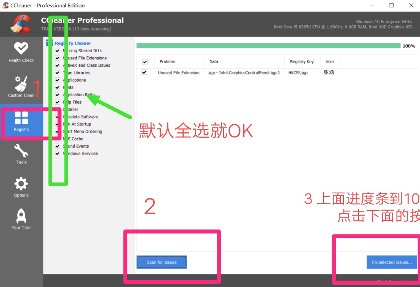Minimize the CCleaner window
The image size is (420, 287).
372,5
